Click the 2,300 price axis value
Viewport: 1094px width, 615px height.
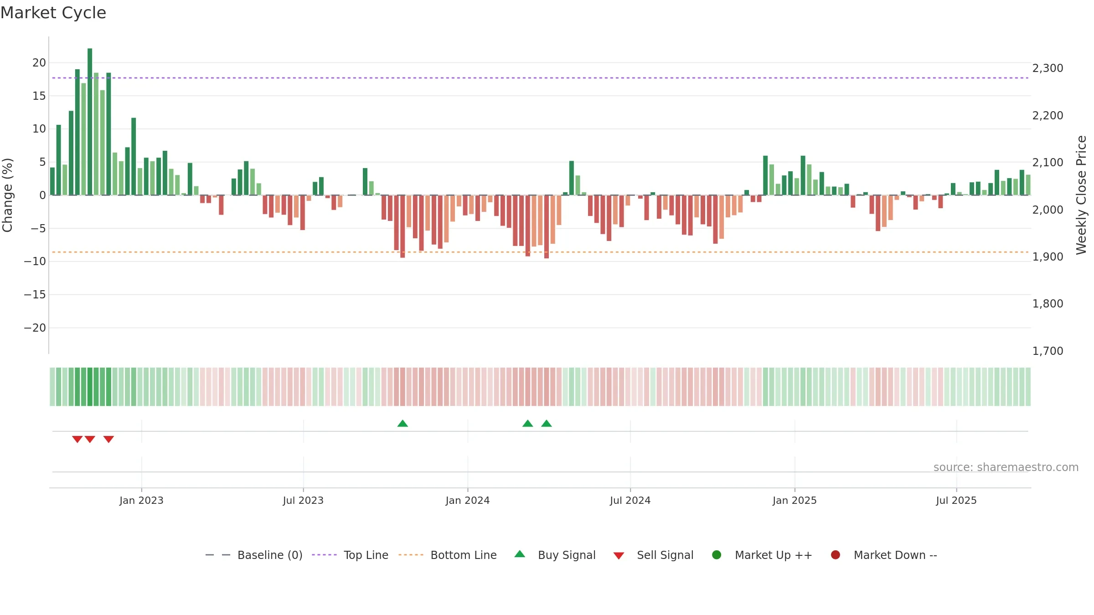coord(1048,68)
